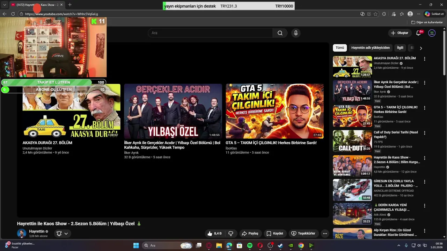This screenshot has height=251, width=447.
Task: Open Spotify from the taskbar
Action: 250,245
